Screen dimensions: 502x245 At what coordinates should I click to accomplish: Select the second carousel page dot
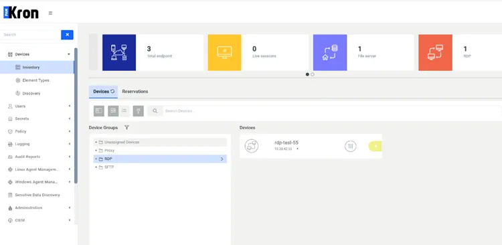(x=313, y=74)
